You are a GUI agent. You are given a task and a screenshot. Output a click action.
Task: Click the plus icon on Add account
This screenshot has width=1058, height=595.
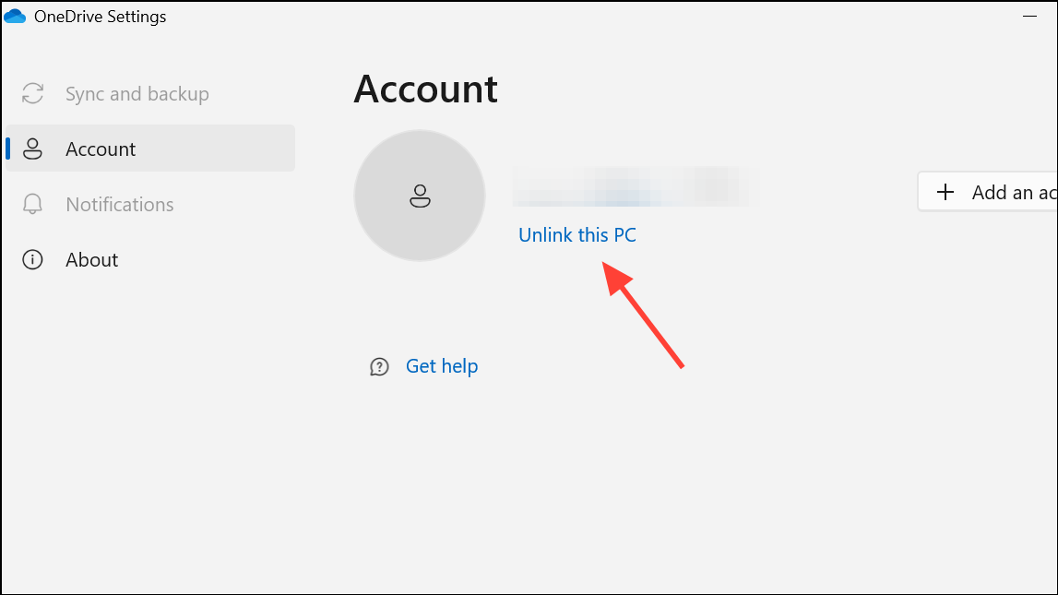pyautogui.click(x=945, y=192)
